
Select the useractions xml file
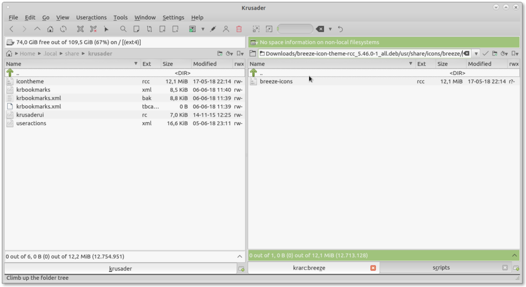(124, 123)
